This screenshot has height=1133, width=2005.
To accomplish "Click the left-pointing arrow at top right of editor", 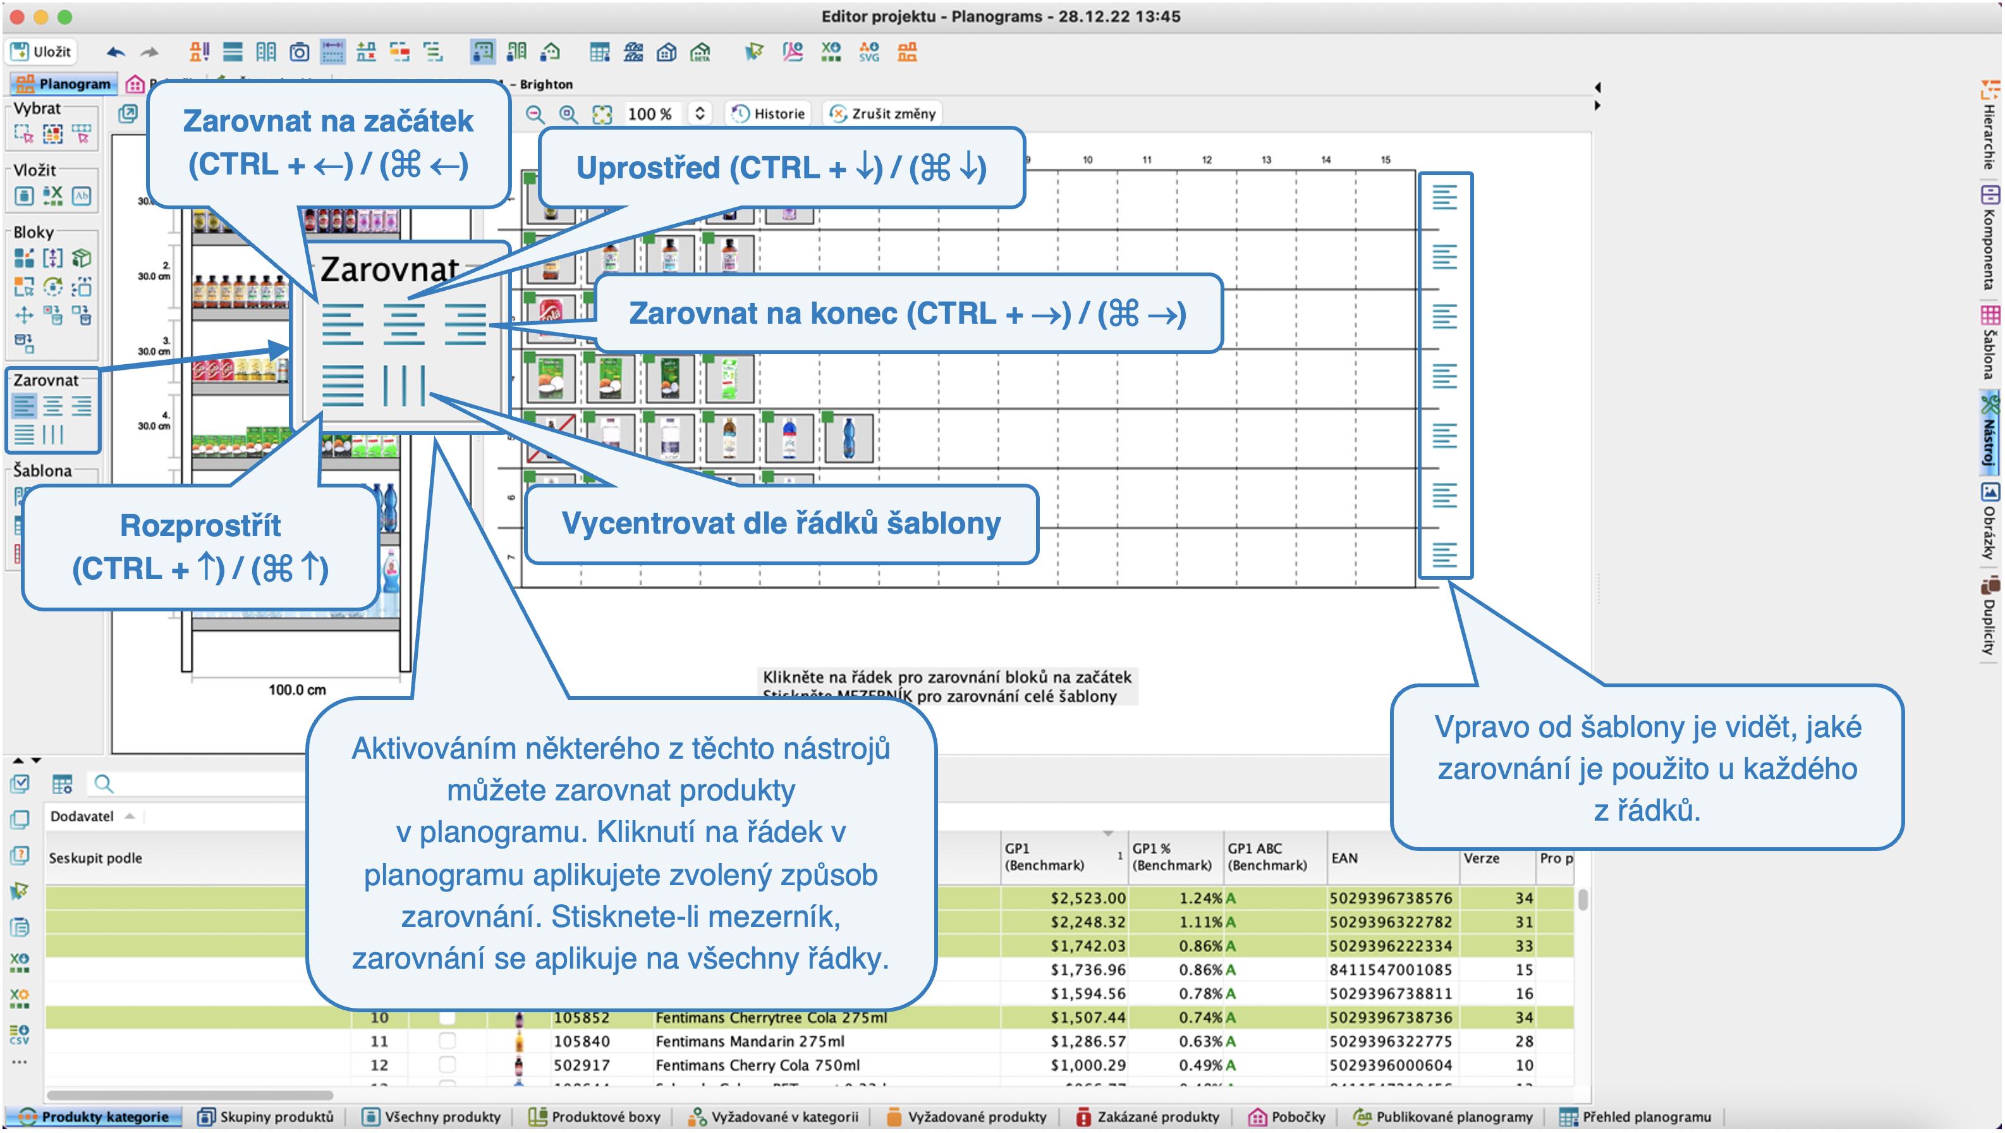I will pos(1597,87).
